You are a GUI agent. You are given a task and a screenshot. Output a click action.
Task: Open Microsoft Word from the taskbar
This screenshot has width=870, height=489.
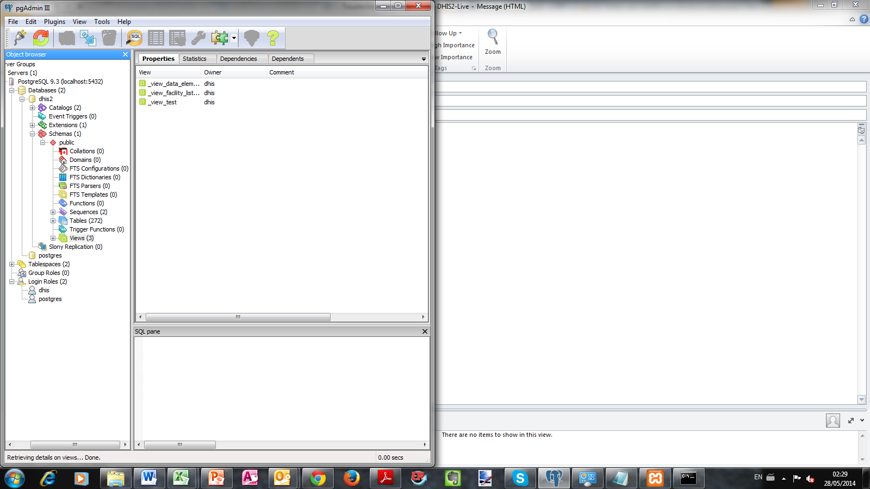coord(148,478)
